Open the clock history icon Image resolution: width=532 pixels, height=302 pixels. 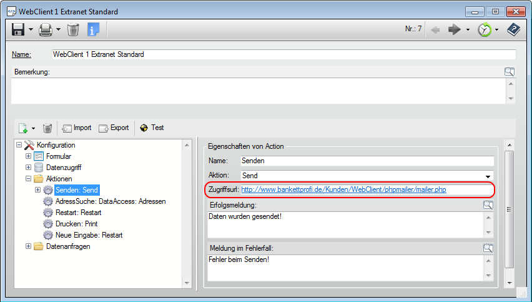tap(485, 29)
